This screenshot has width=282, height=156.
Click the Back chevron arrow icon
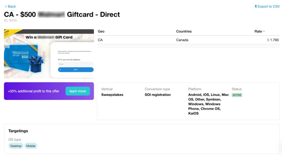tap(6, 7)
